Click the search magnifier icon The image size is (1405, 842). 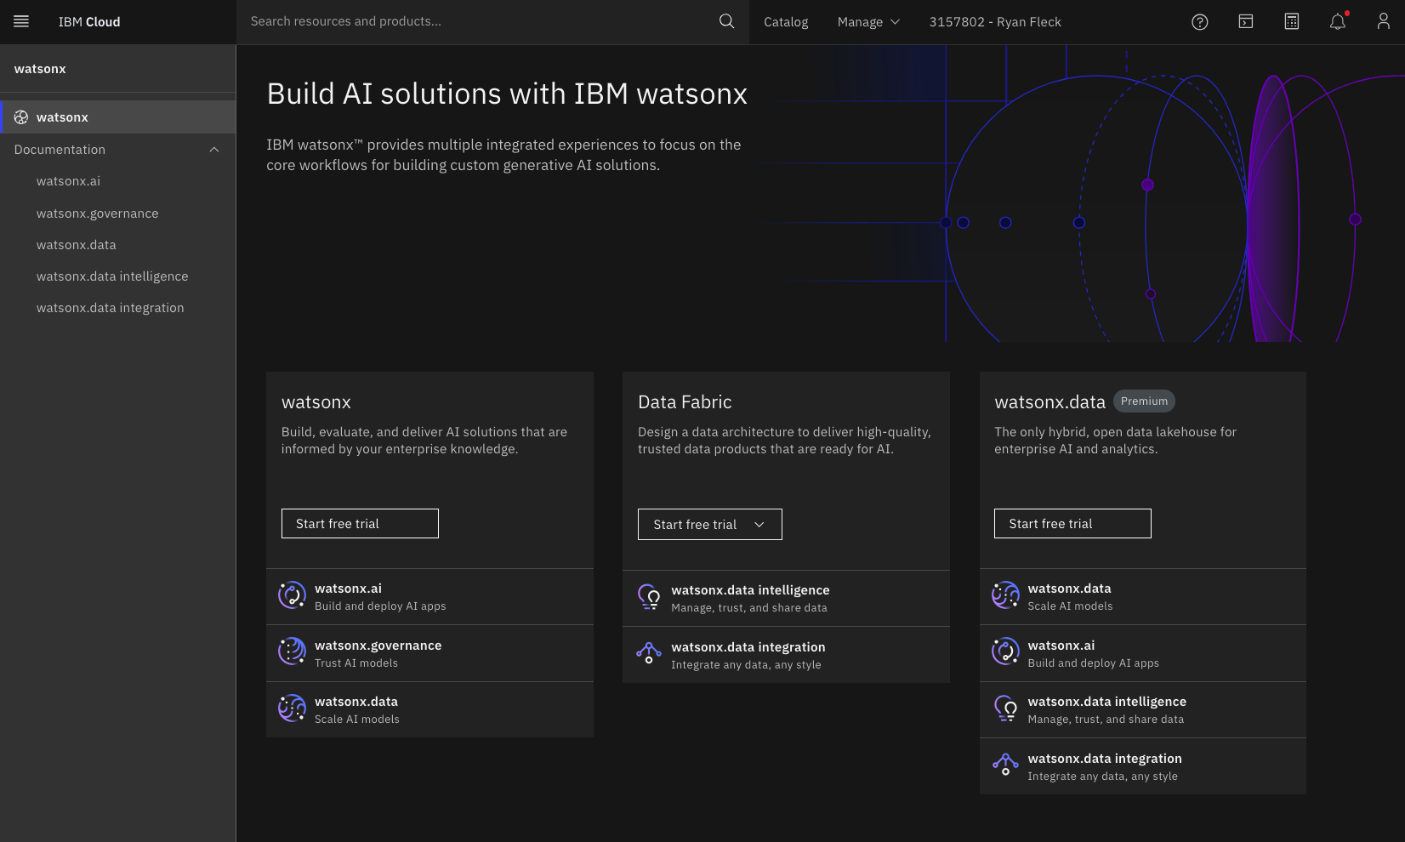(x=726, y=21)
